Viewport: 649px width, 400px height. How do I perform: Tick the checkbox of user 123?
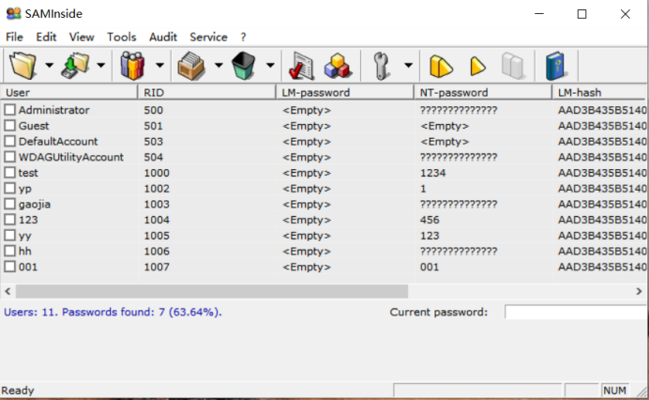(x=10, y=220)
